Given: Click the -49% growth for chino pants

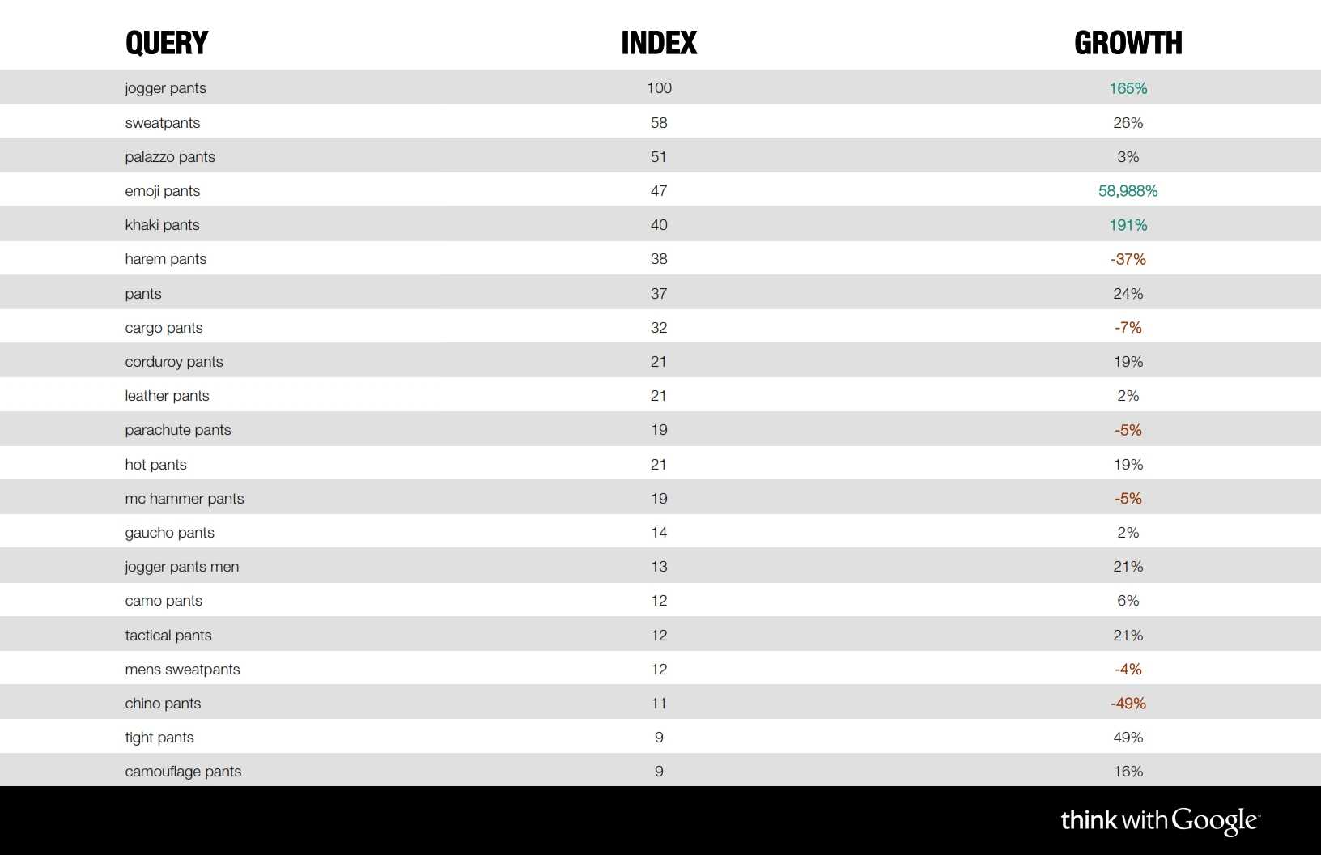Looking at the screenshot, I should pyautogui.click(x=1128, y=704).
